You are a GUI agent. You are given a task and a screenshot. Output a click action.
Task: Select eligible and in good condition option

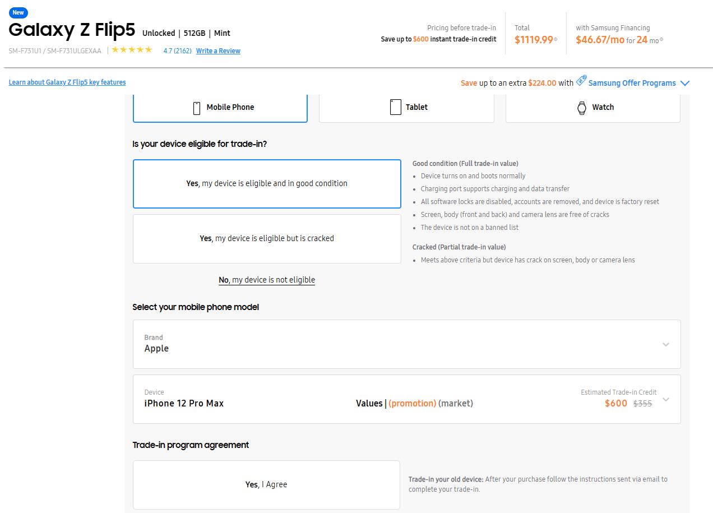267,184
